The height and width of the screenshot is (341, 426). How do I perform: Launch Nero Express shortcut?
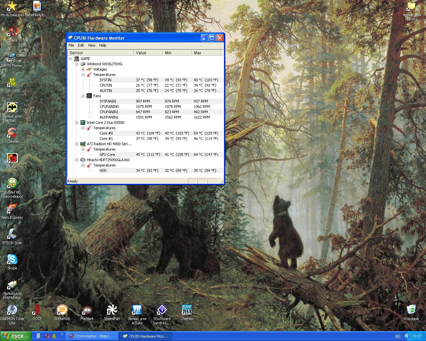click(12, 209)
